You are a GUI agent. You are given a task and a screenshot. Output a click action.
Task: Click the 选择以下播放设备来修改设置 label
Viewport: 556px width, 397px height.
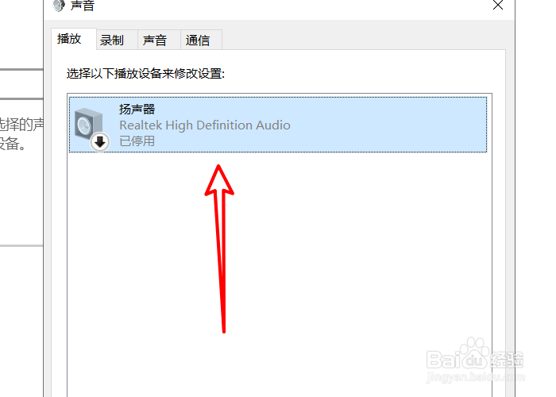(145, 74)
